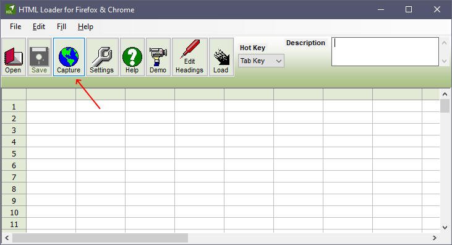Click horizontal scrollbar right arrow
This screenshot has width=452, height=245.
[435, 238]
